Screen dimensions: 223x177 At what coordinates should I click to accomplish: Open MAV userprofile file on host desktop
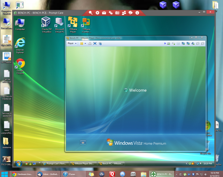7,128
